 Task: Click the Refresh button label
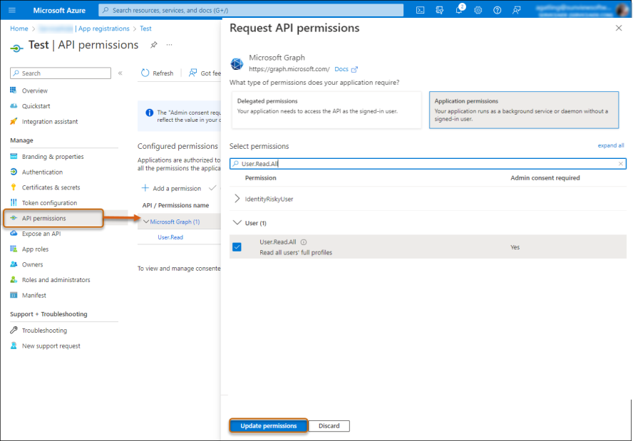(163, 73)
